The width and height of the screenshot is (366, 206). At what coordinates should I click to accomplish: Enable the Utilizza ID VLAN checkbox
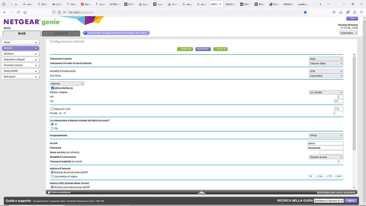[x=52, y=109]
